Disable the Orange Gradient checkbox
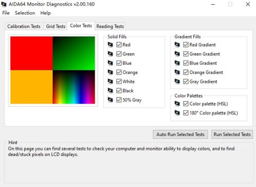This screenshot has width=256, height=187. coord(186,72)
